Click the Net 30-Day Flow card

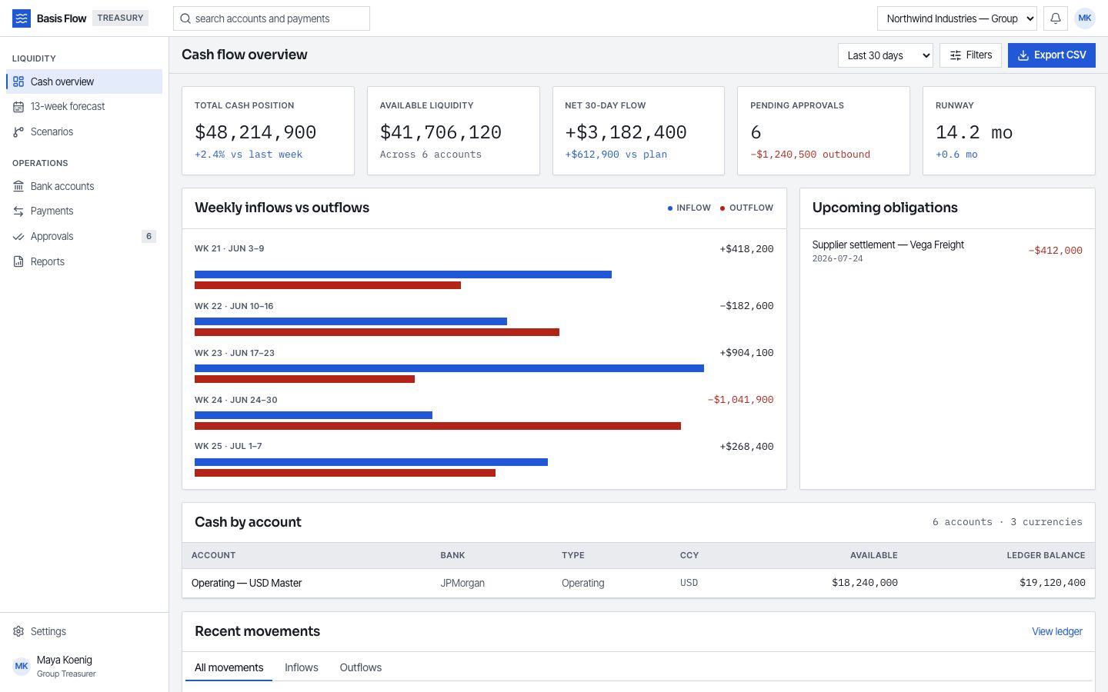tap(639, 131)
